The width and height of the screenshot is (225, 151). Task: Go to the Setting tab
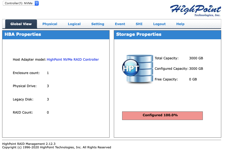point(98,24)
